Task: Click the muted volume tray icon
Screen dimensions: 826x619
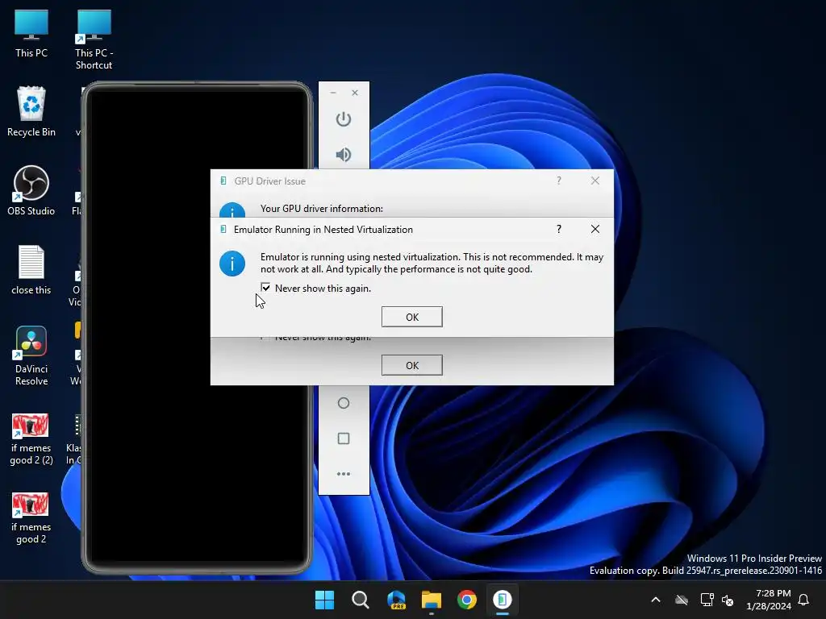Action: [728, 600]
